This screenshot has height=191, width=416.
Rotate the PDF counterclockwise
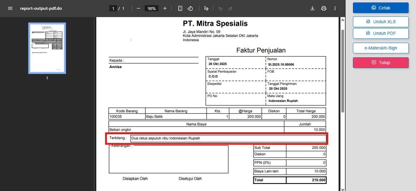190,8
